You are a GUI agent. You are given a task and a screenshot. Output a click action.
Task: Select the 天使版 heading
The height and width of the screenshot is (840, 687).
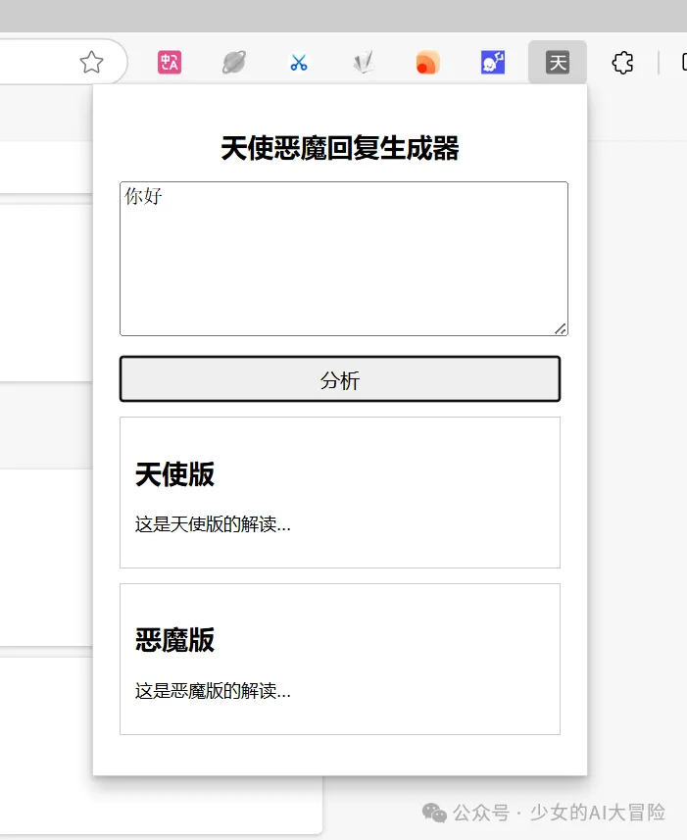[x=174, y=474]
